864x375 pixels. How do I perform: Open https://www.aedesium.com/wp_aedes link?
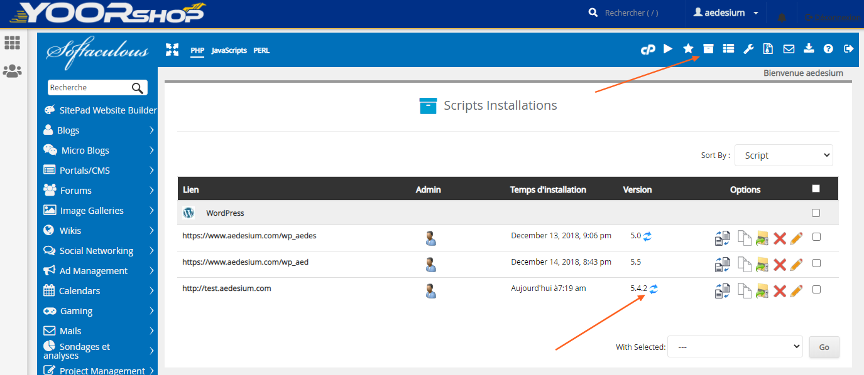click(x=249, y=236)
